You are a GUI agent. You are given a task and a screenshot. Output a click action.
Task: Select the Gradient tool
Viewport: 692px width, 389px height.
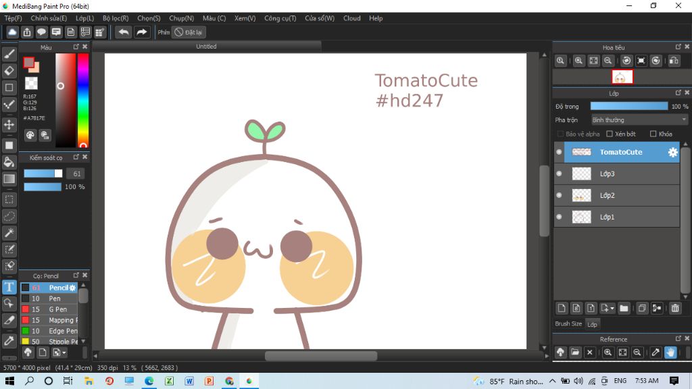point(9,178)
